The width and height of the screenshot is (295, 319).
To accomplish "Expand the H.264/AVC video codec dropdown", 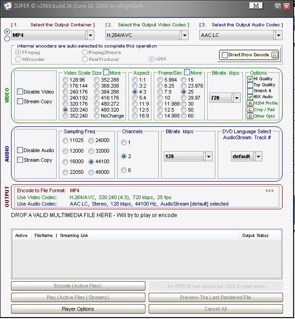I will point(185,35).
